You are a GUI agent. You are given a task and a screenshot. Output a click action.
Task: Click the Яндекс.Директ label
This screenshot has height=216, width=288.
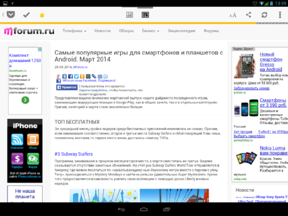click(243, 49)
